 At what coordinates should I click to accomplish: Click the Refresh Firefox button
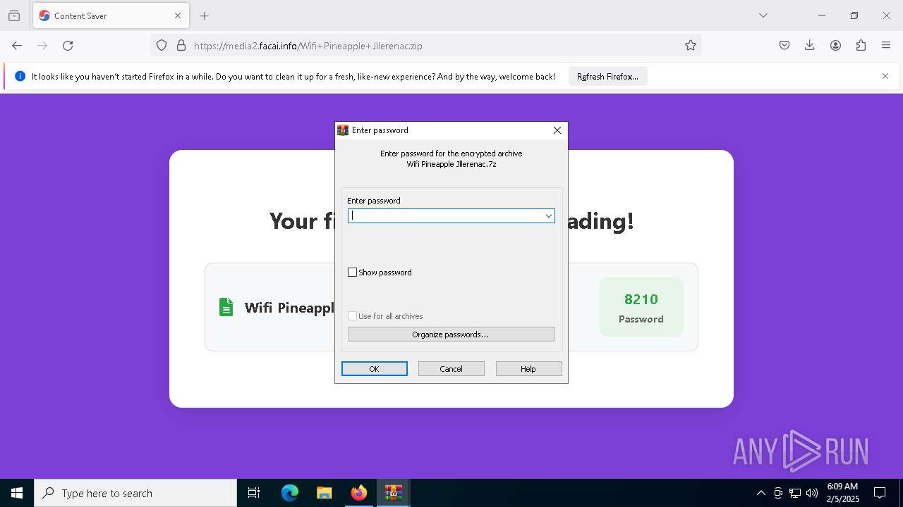tap(607, 77)
